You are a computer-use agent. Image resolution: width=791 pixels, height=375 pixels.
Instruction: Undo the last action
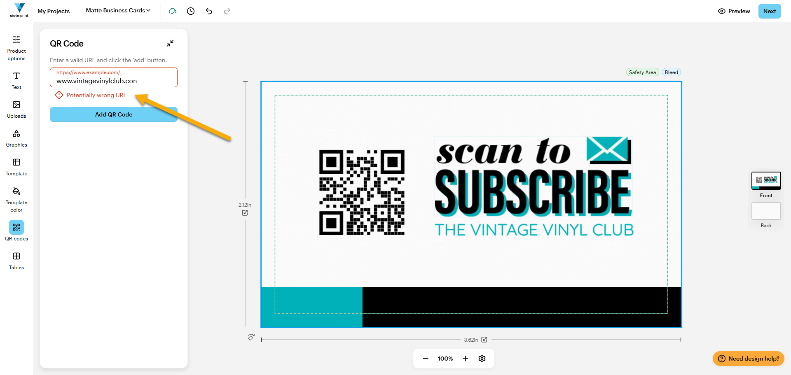[x=209, y=11]
